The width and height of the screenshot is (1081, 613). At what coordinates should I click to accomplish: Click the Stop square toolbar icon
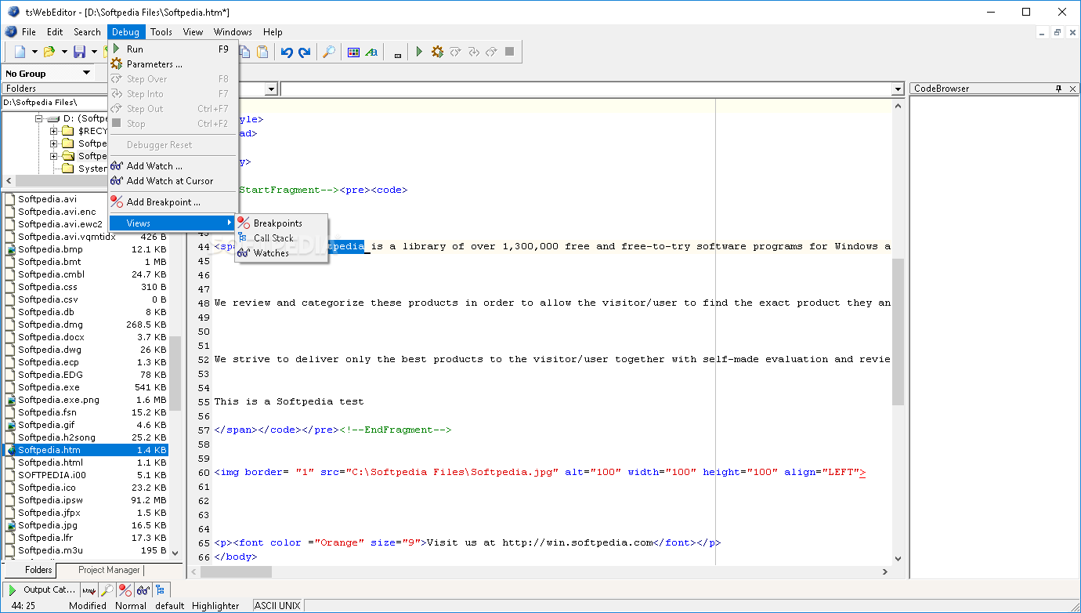509,52
